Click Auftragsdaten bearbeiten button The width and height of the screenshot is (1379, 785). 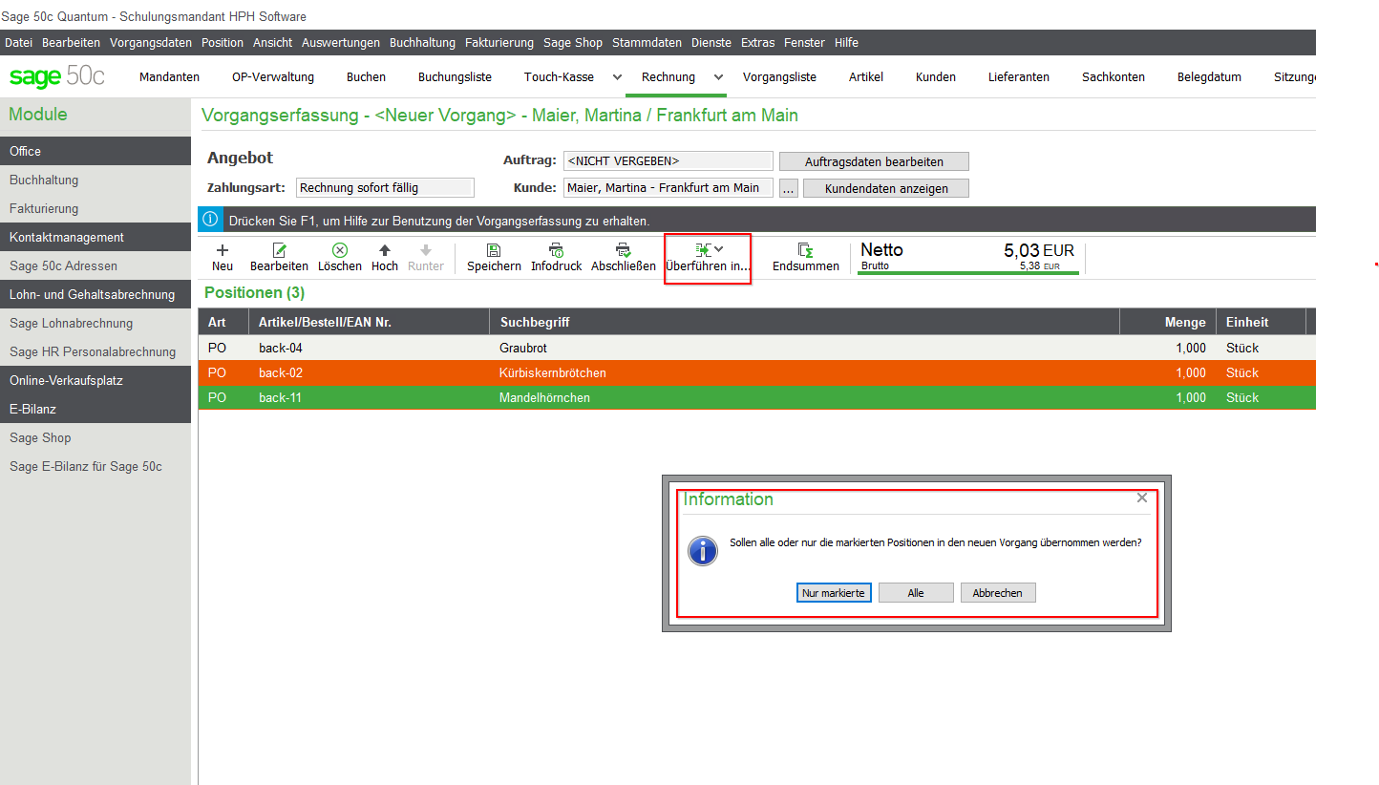click(x=874, y=161)
